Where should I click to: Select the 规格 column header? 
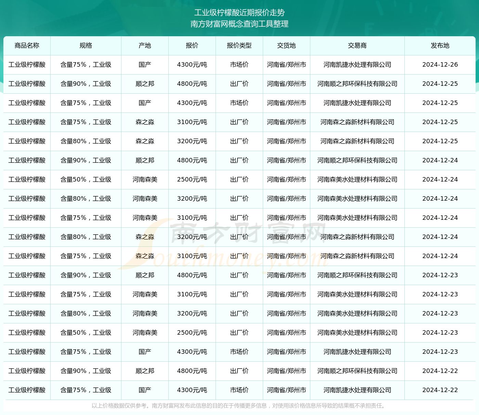coord(86,45)
